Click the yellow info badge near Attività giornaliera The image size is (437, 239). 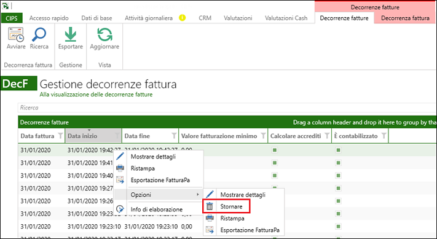(x=183, y=18)
